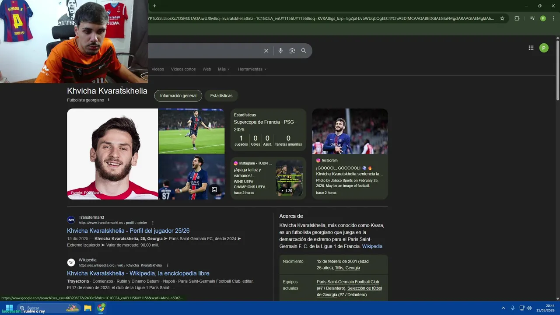
Task: Switch to Web search tab
Action: (206, 69)
